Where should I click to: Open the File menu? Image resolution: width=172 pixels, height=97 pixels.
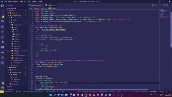(6, 2)
